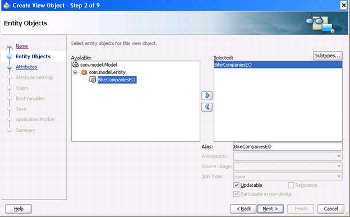Toggle the Updatable checkbox
This screenshot has height=217, width=350.
[236, 185]
